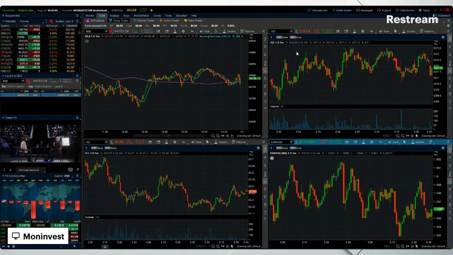453x255 pixels.
Task: Open Patterns on the /GC chart
Action: coord(427,31)
